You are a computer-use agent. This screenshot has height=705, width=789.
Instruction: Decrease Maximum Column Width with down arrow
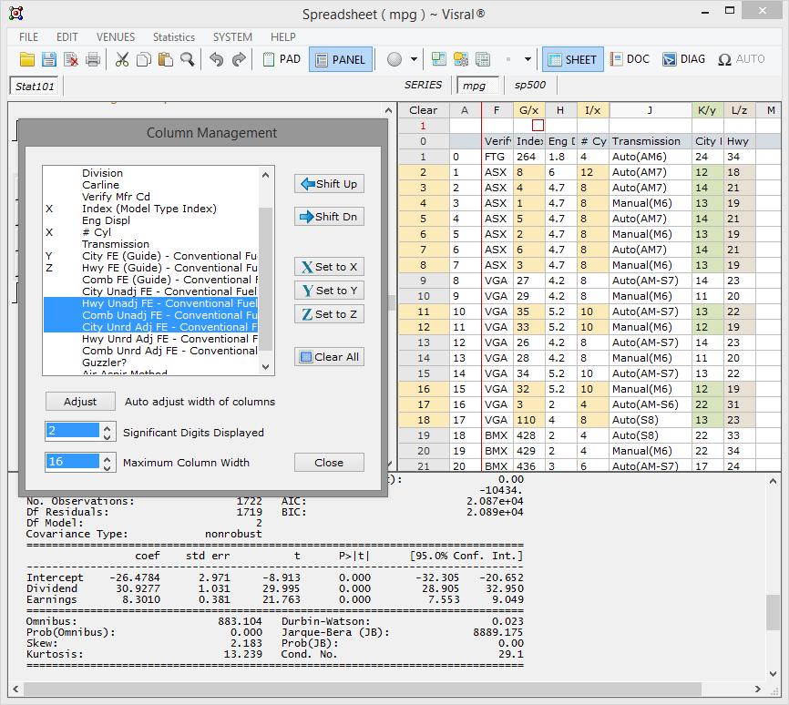pos(108,467)
